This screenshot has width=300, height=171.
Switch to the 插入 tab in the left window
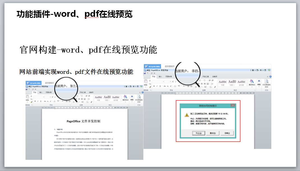point(41,92)
